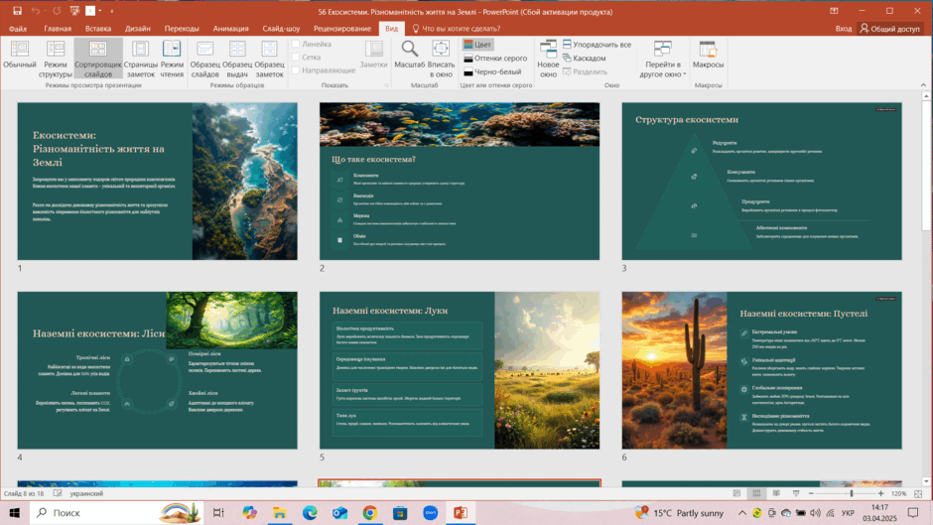Open Quick Access toolbar customize arrow

click(x=112, y=11)
